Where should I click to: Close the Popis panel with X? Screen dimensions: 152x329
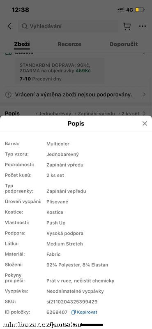145,124
